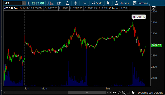Select the pointer drawing tool in toolbar
This screenshot has height=95, width=165.
pos(109,3)
